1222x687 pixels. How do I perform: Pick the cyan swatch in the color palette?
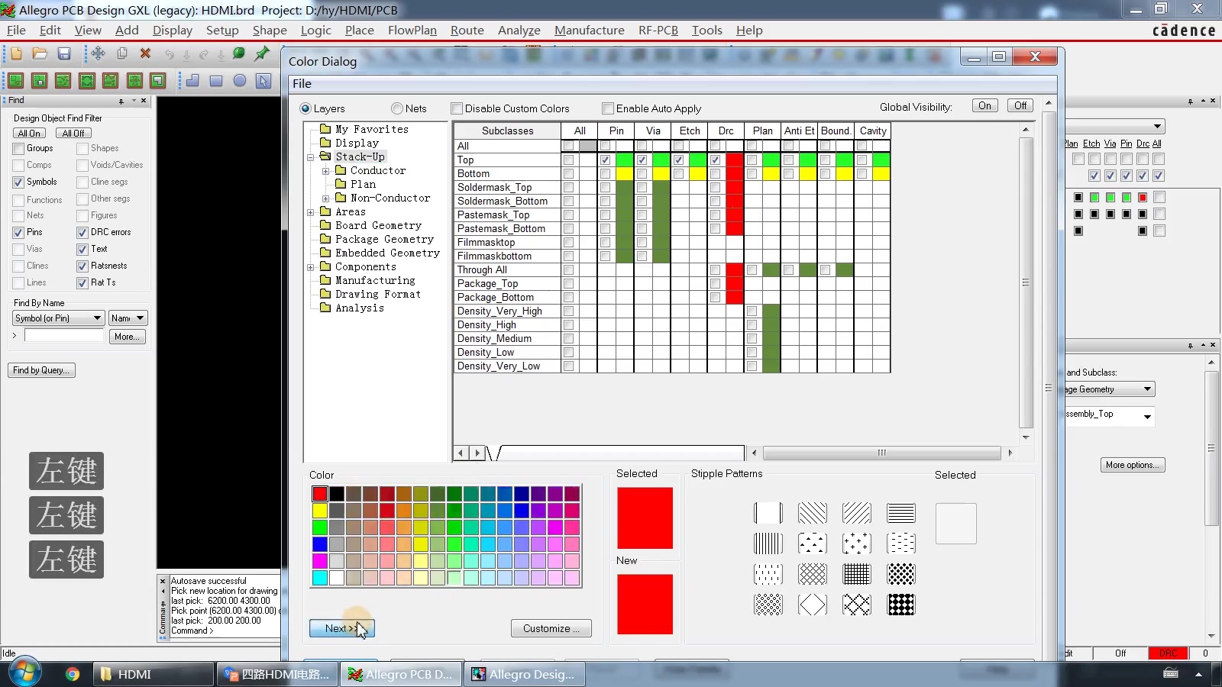320,578
